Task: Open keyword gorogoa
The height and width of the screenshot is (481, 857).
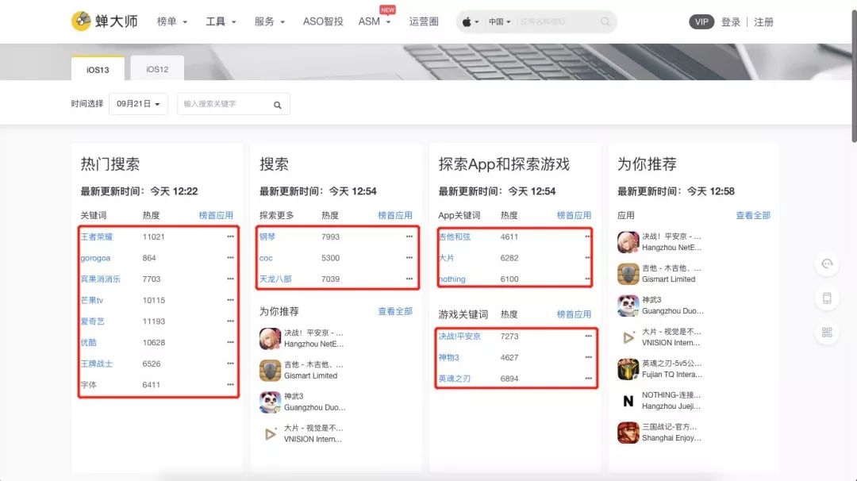Action: 95,258
